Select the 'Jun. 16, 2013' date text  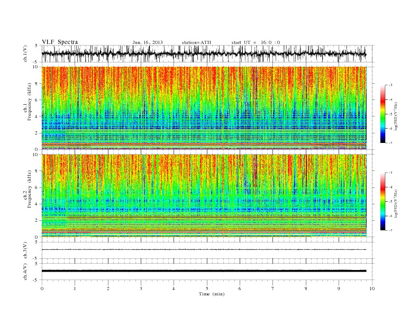148,42
